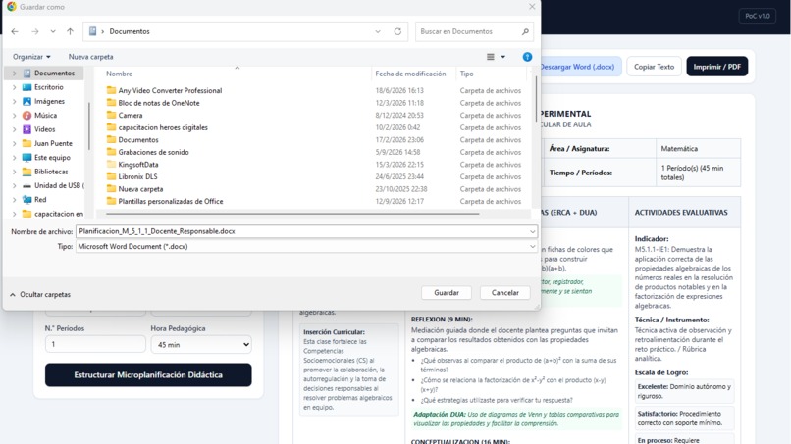Click Guardar to save the file
Viewport: 791px width, 444px height.
coord(447,293)
